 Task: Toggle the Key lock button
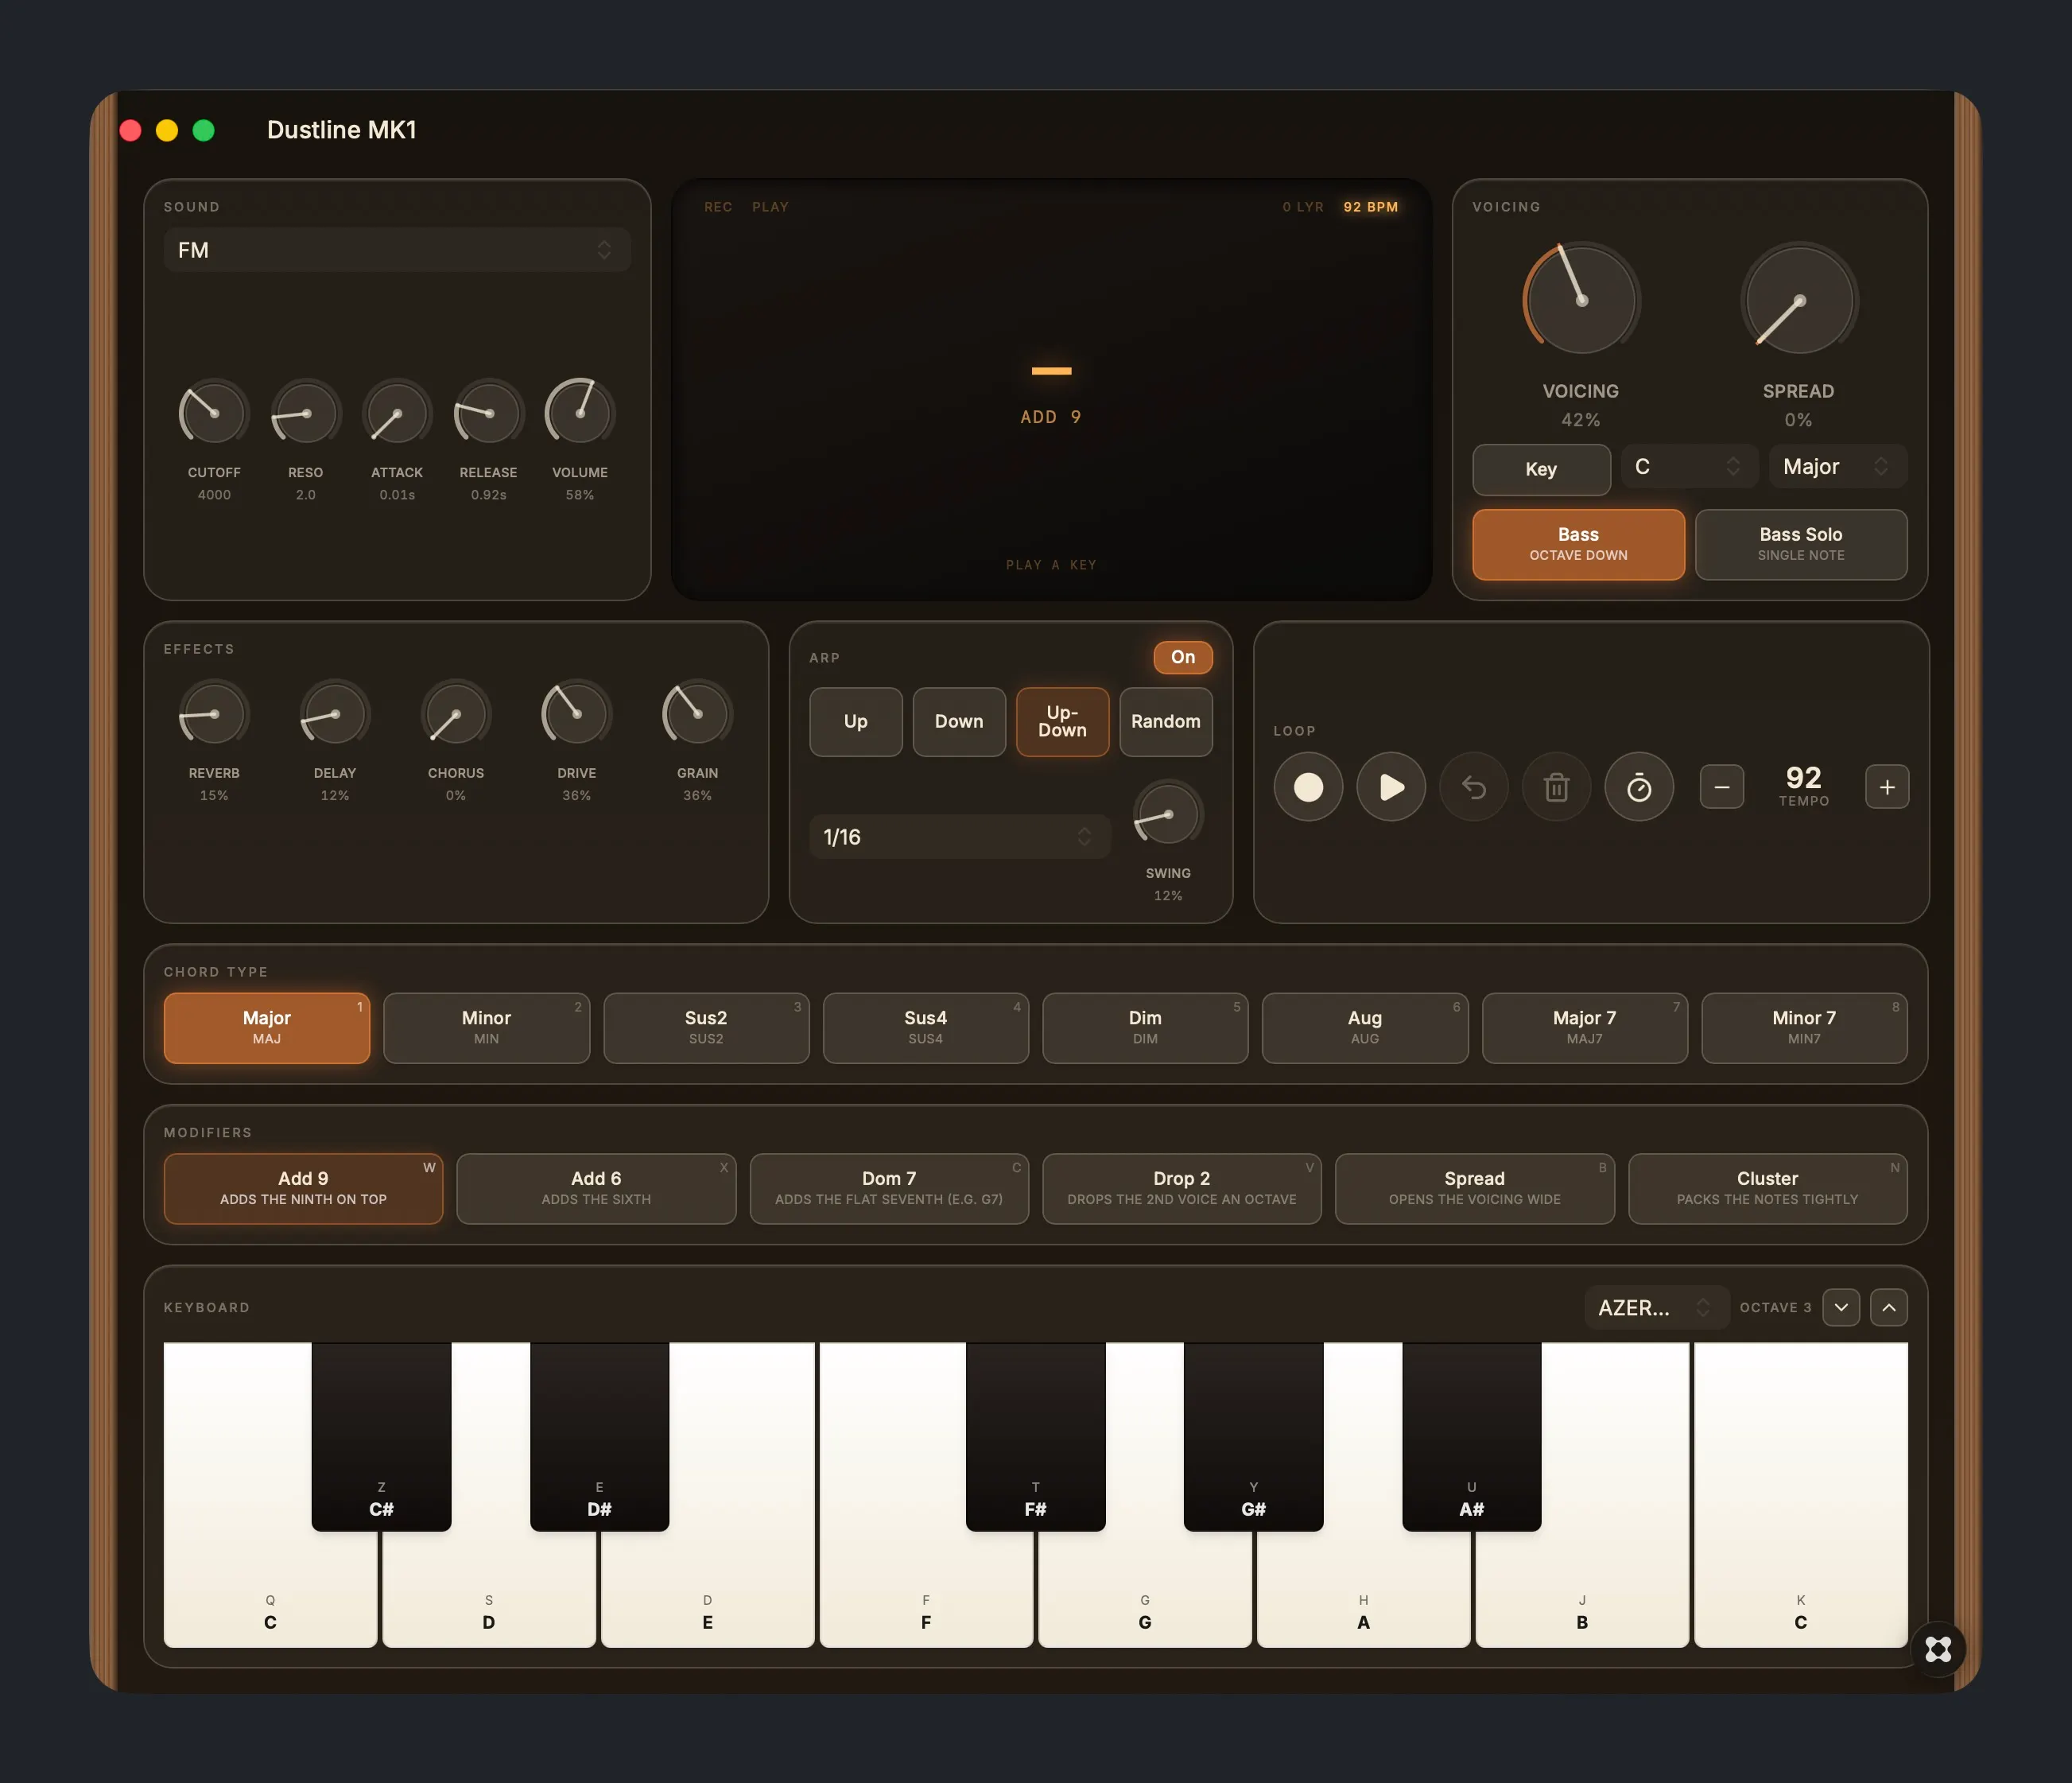pyautogui.click(x=1541, y=469)
